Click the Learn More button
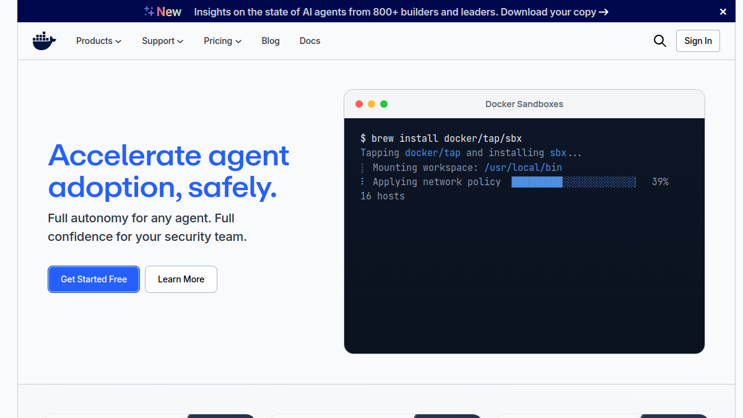The height and width of the screenshot is (418, 743). coord(181,279)
